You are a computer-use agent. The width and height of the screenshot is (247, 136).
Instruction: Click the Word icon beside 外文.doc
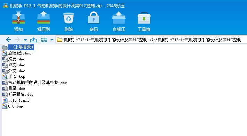point(5,71)
